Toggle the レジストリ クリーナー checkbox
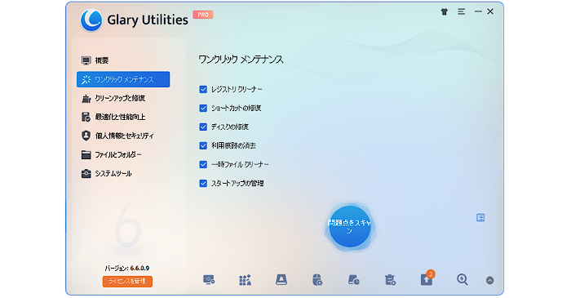The height and width of the screenshot is (298, 571). [203, 89]
